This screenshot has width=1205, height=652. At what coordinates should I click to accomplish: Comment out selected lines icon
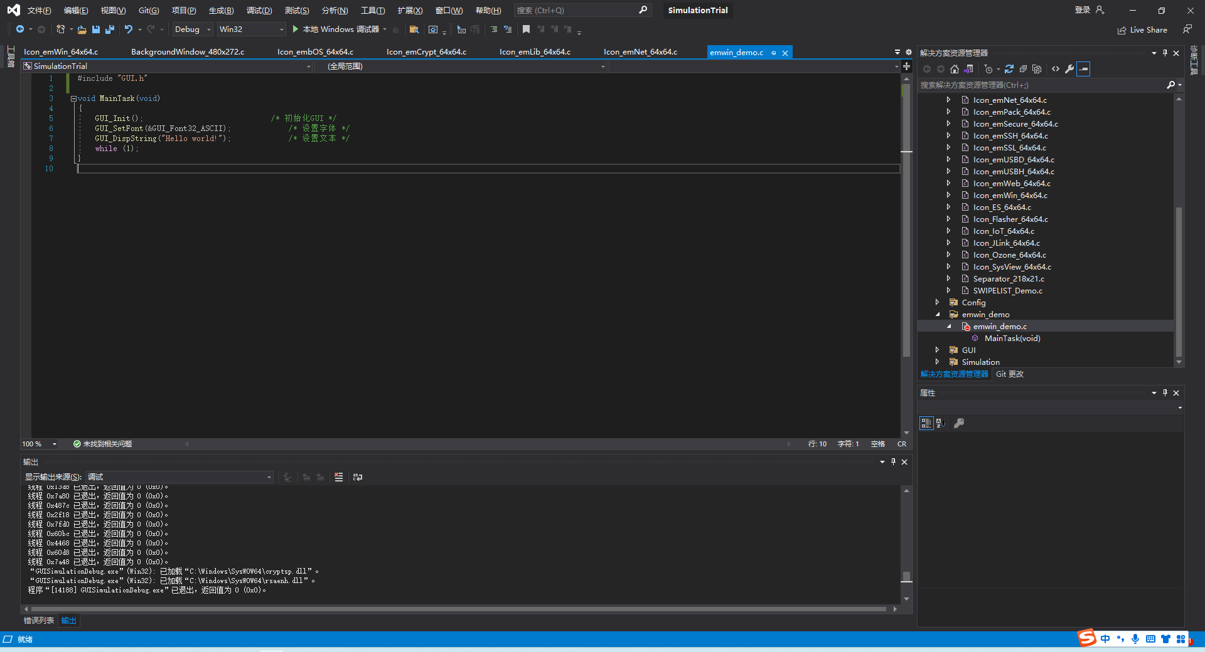point(494,29)
